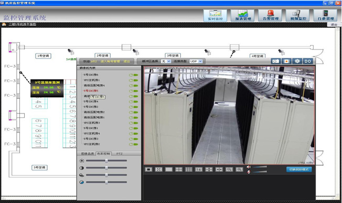
Task: Click the 4号空调 air conditioner label
Action: [258, 56]
